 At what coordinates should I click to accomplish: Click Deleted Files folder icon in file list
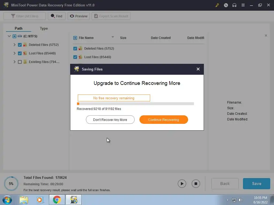click(x=80, y=49)
